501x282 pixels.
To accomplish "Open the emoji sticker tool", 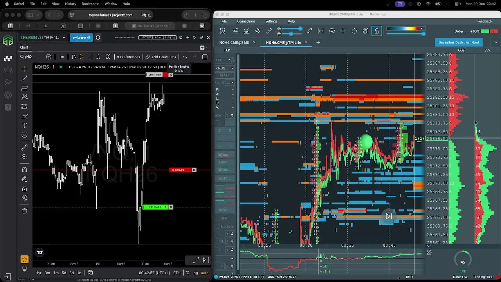I will 24,135.
